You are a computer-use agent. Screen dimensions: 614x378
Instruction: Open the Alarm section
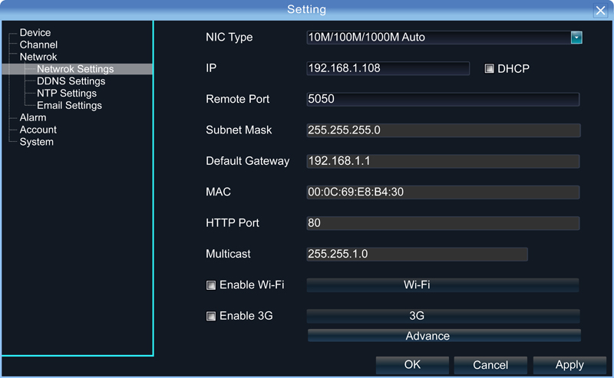coord(33,117)
